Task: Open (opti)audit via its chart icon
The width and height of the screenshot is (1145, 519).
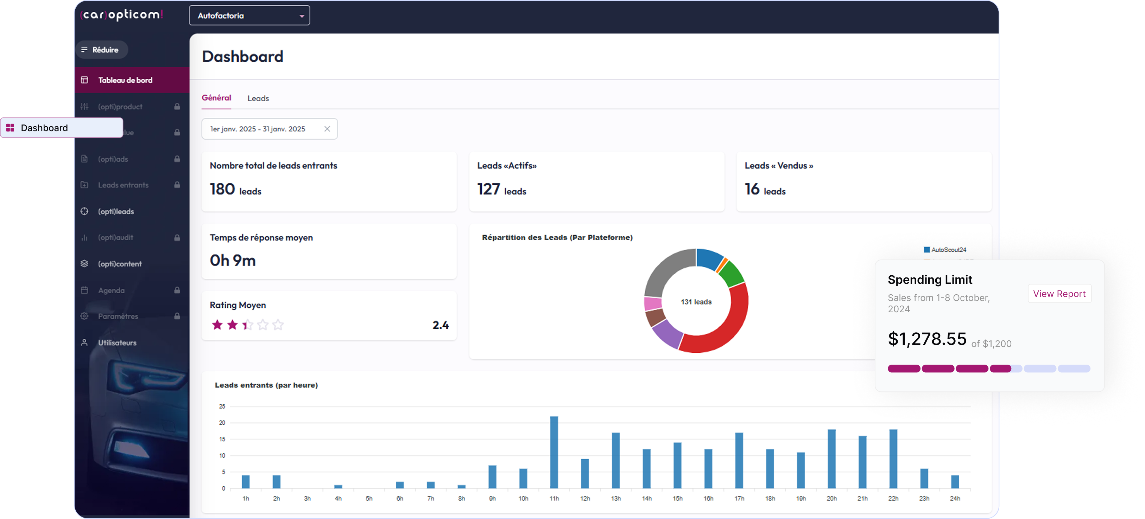Action: click(84, 237)
